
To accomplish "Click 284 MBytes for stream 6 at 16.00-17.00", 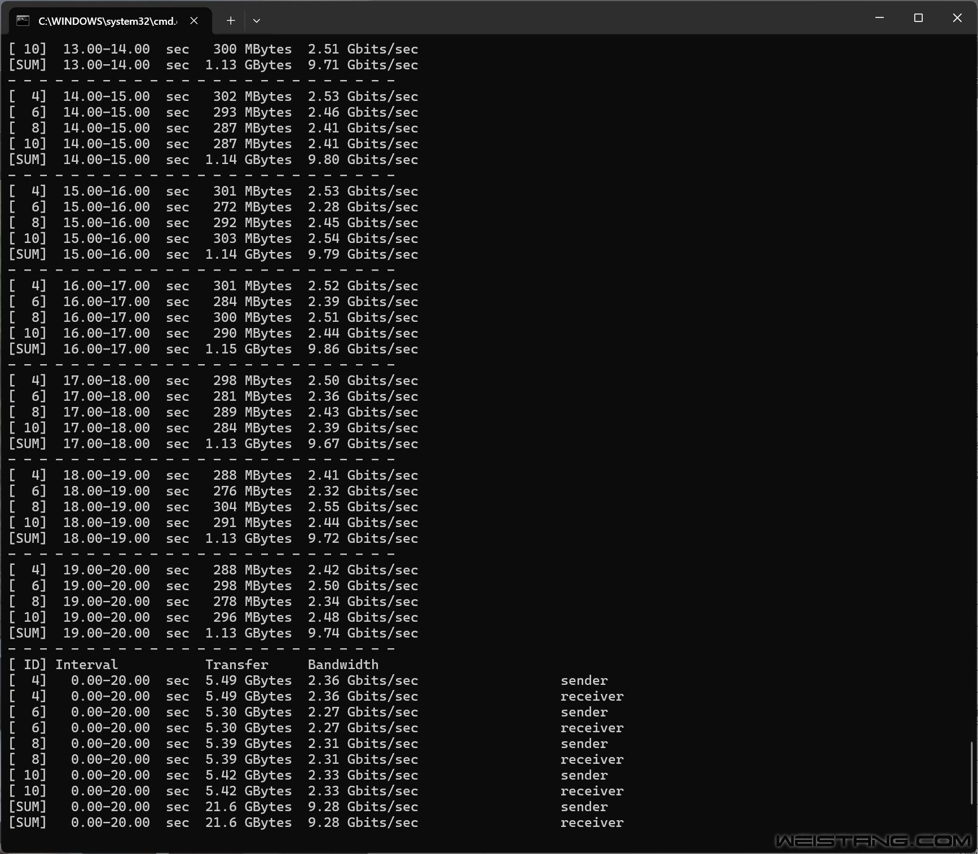I will 253,302.
